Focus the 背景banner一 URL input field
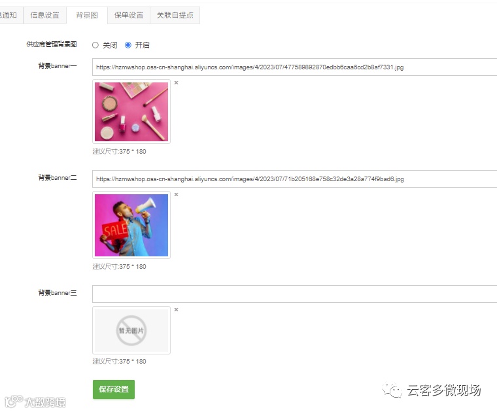Image resolution: width=497 pixels, height=412 pixels. pyautogui.click(x=294, y=67)
